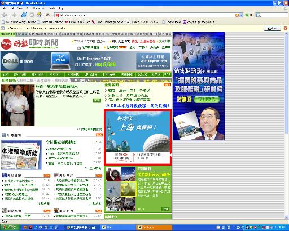289x231 pixels.
Task: Switch to the orange highlighted taskbar button
Action: pyautogui.click(x=154, y=228)
